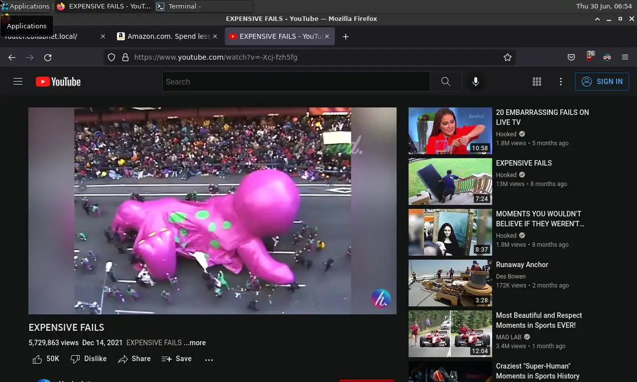Focus the YouTube search field
Image resolution: width=637 pixels, height=382 pixels.
tap(296, 82)
